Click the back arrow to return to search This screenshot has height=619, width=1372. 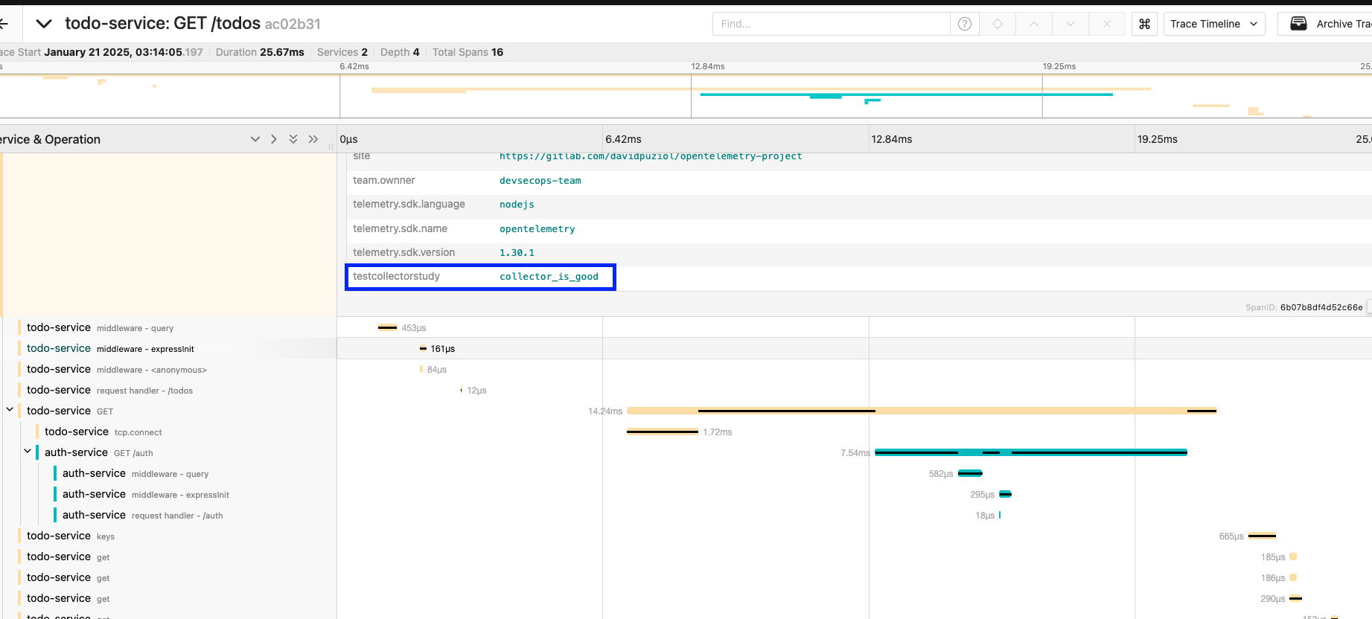click(x=4, y=24)
